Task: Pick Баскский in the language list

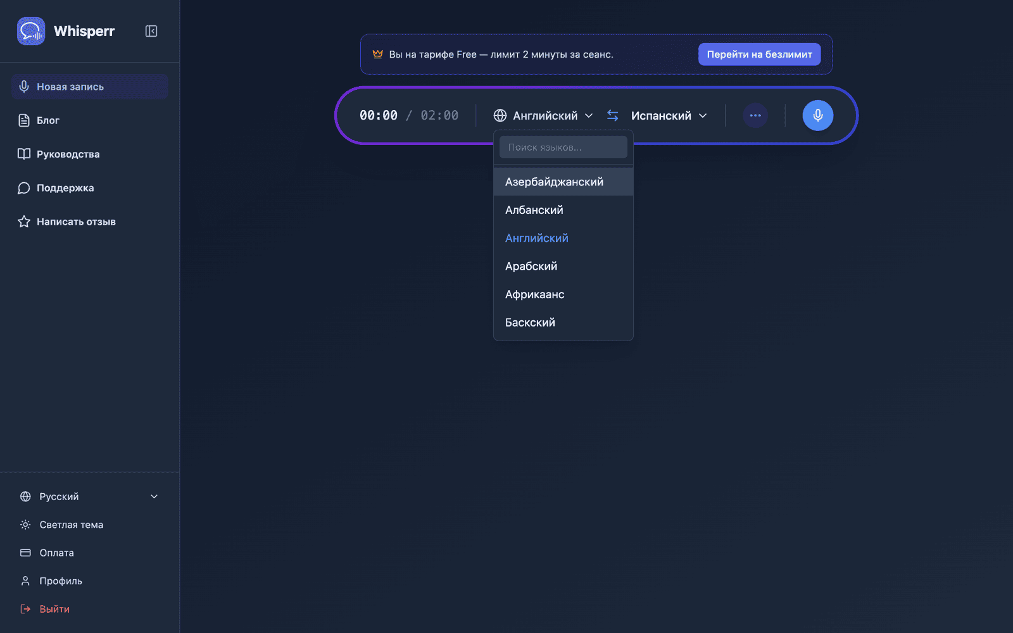Action: (x=563, y=322)
